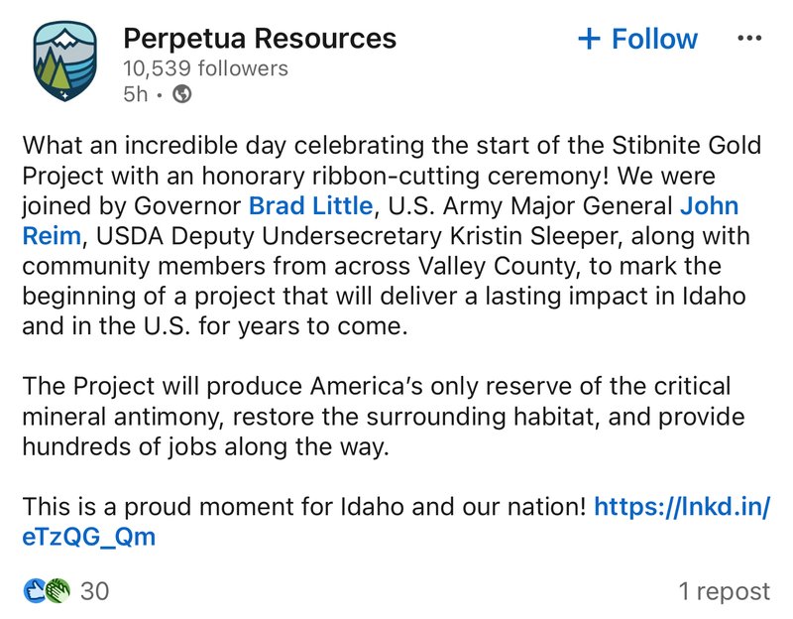793x619 pixels.
Task: Open the Perpetua Resources logo avatar
Action: click(x=62, y=62)
